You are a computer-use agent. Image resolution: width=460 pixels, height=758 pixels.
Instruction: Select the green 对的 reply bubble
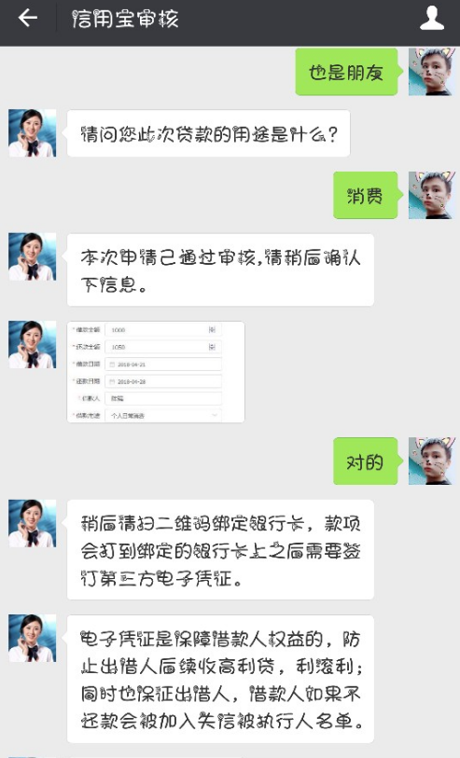[366, 462]
